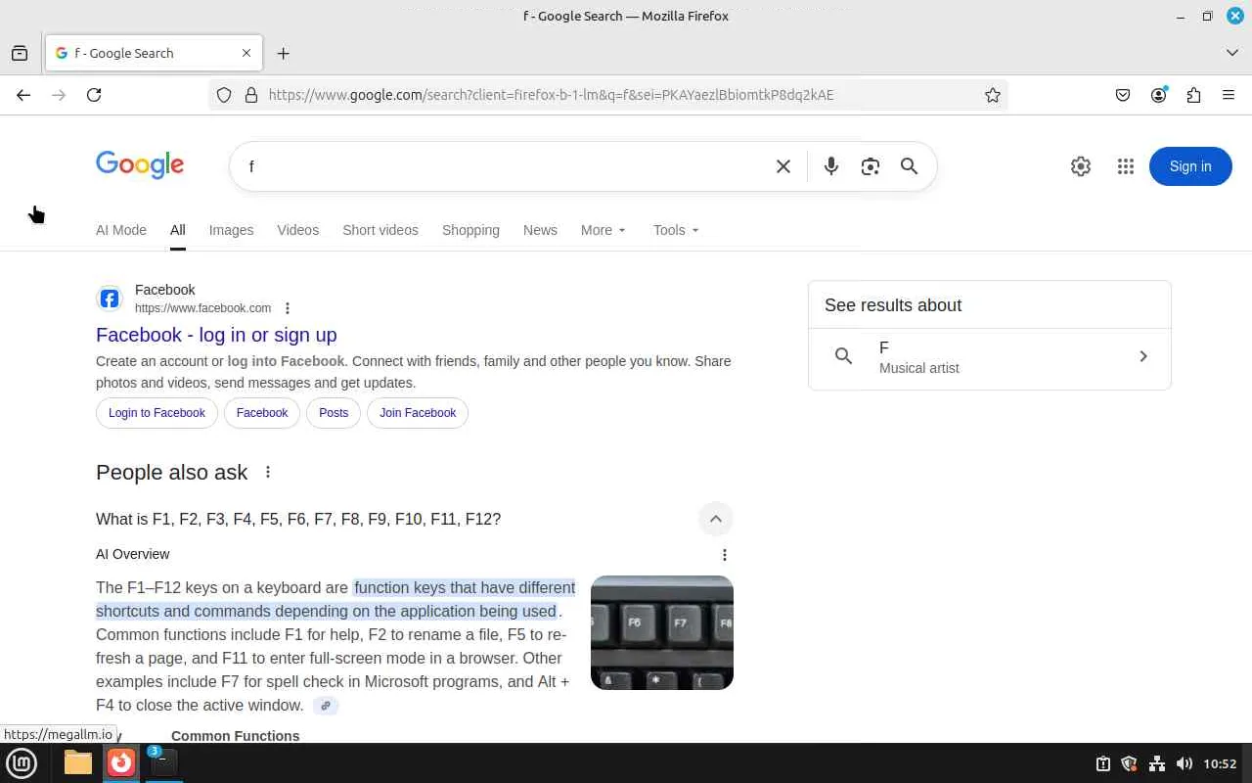Screen dimensions: 1252x783
Task: Open Facebook result options menu
Action: (288, 308)
